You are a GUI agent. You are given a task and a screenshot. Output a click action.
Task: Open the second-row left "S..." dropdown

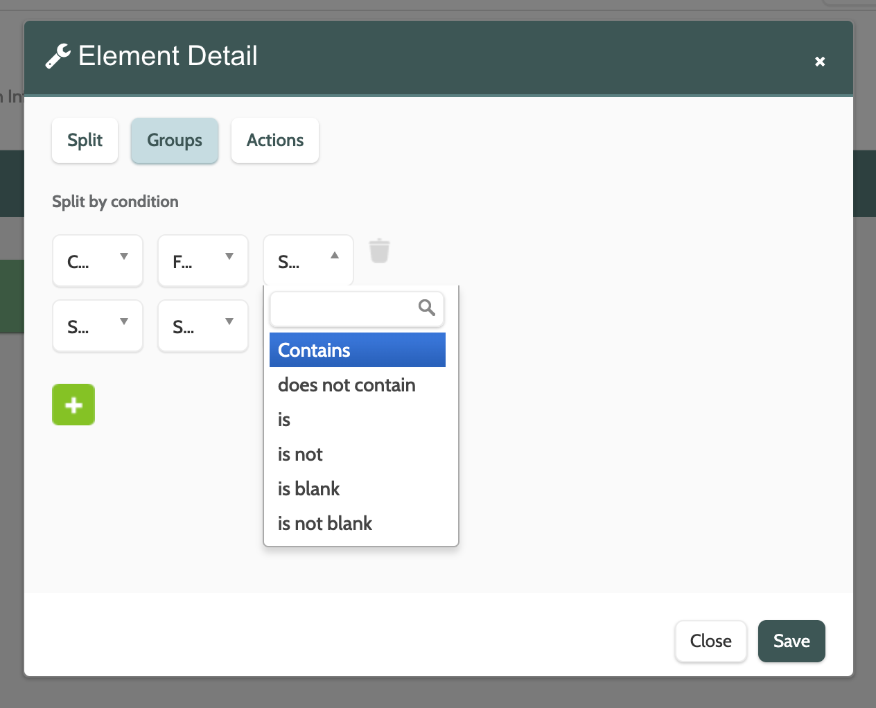[x=98, y=326]
